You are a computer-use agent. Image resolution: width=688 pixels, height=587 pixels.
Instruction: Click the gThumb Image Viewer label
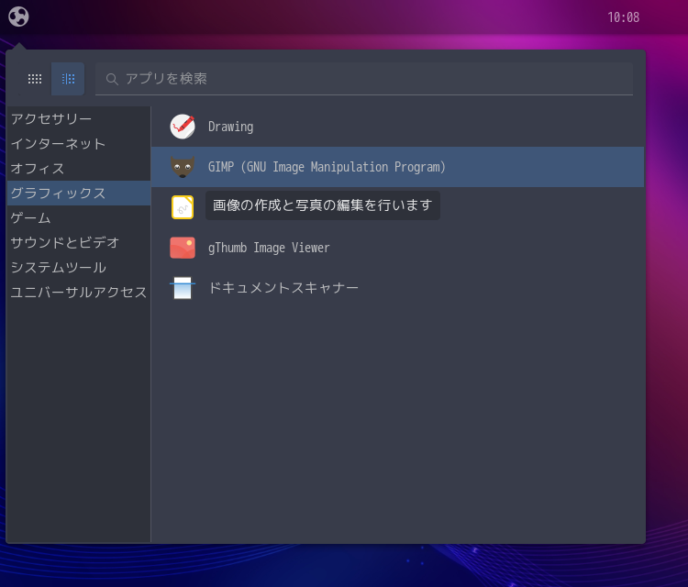pos(269,248)
